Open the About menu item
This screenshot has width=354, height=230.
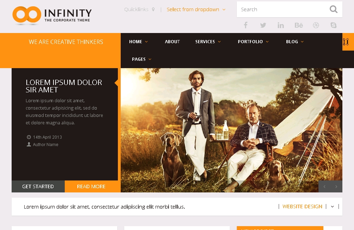pos(172,42)
